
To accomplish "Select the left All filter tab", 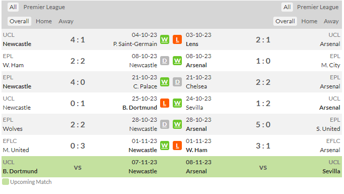I will pos(13,7).
